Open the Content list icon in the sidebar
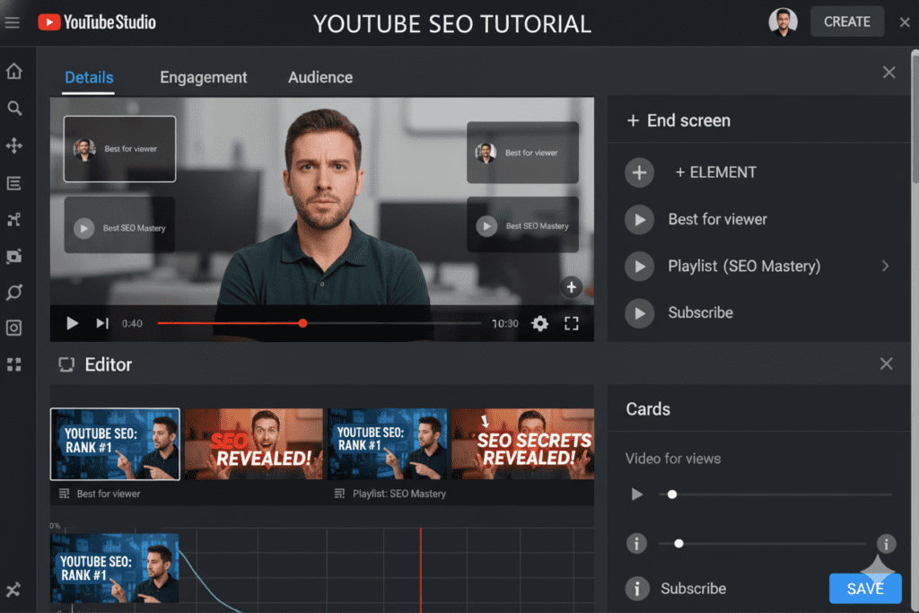Viewport: 919px width, 613px height. point(13,183)
